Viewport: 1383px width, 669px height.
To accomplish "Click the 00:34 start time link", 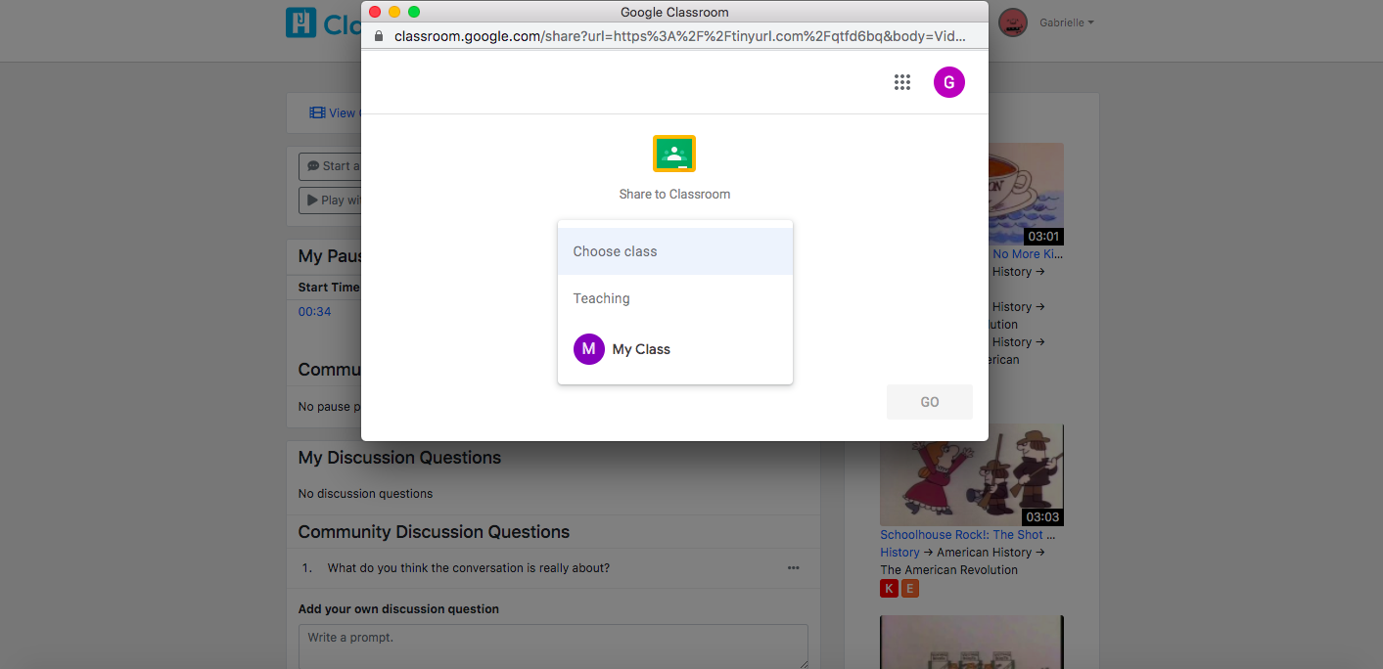I will pyautogui.click(x=314, y=312).
